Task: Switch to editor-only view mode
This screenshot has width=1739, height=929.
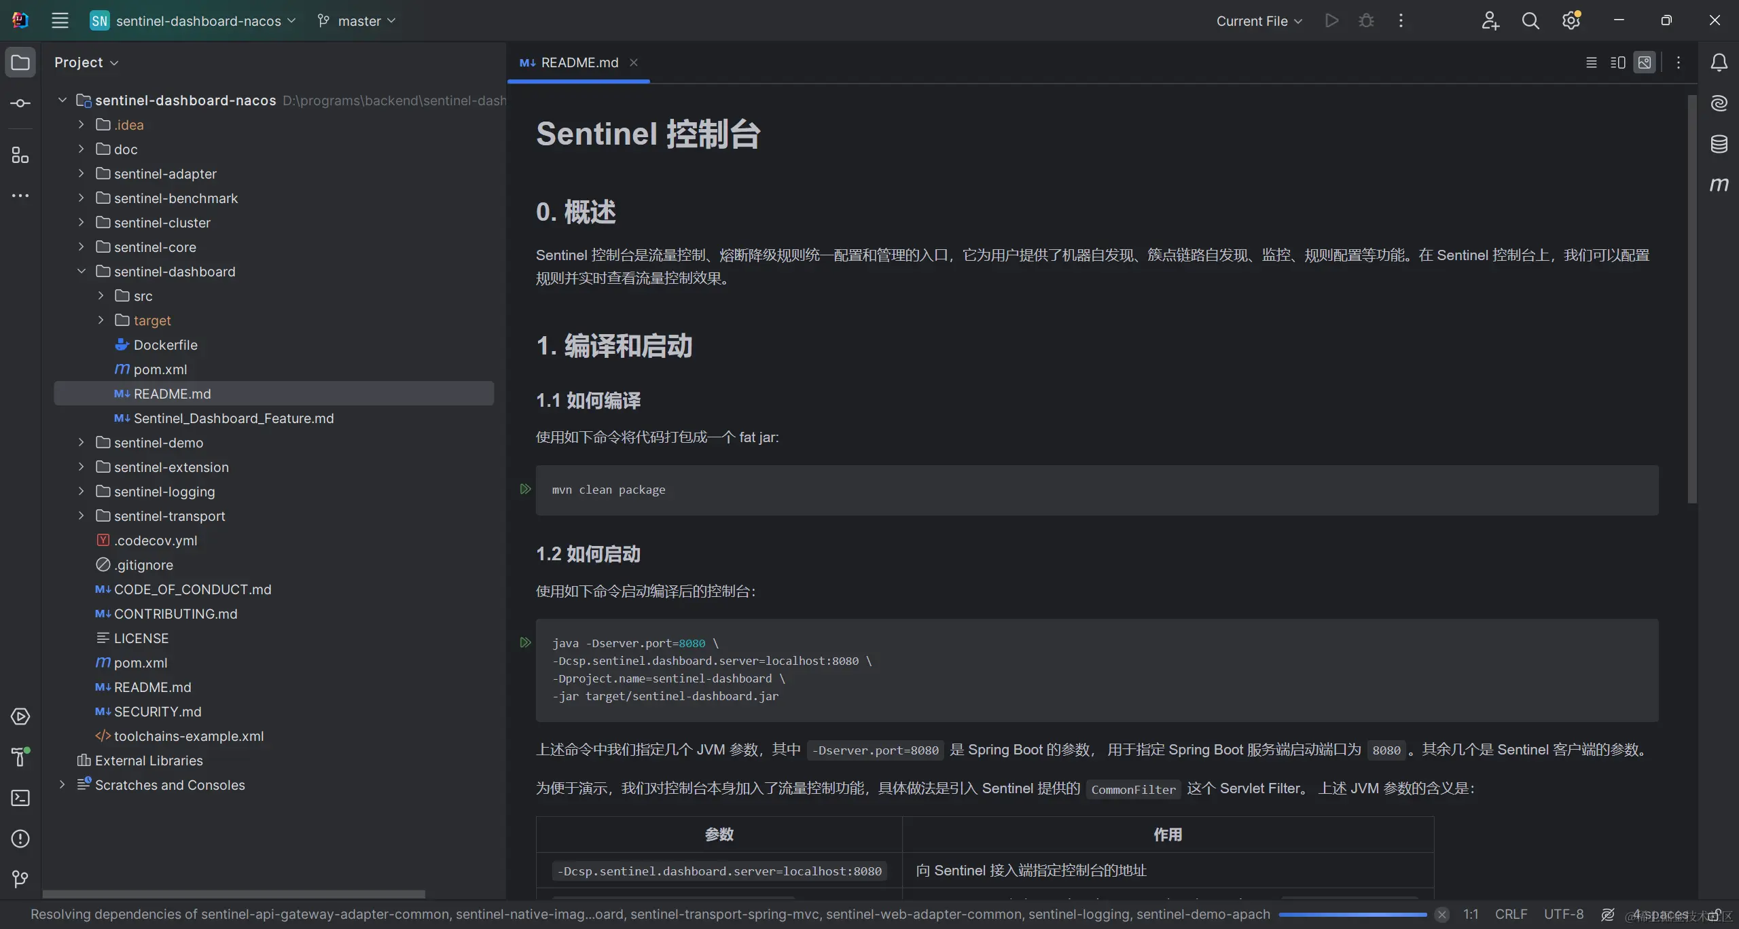Action: [1592, 62]
